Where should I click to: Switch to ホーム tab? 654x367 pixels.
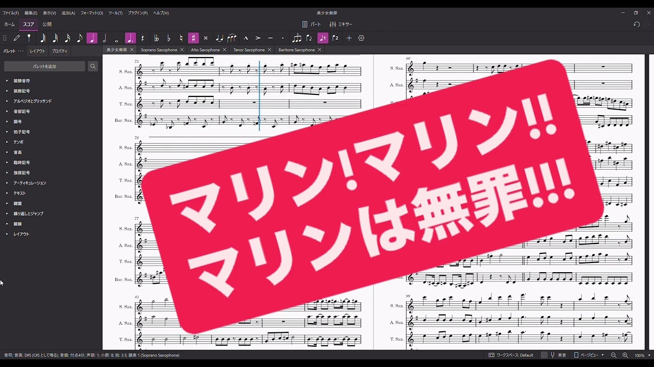9,24
